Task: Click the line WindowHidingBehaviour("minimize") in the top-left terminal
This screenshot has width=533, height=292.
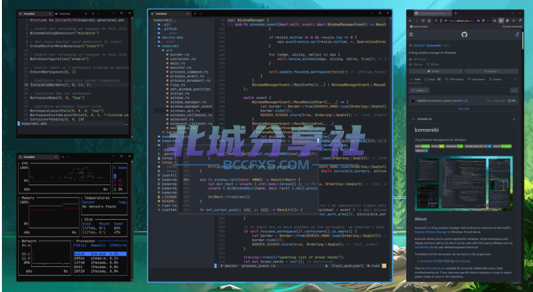Action: [x=65, y=34]
